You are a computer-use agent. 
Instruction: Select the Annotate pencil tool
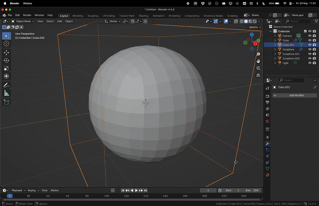[6, 85]
